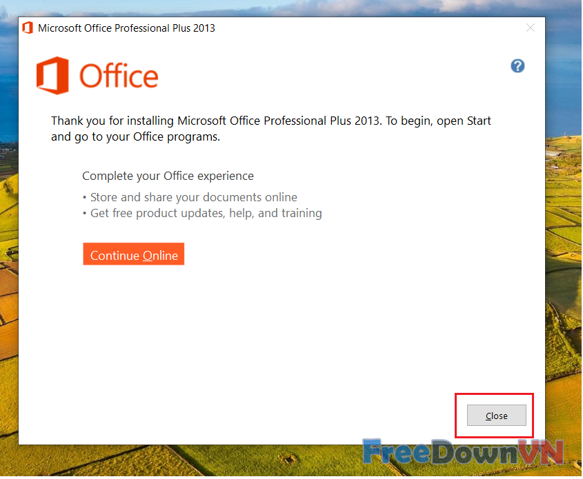Click the "and go to your Office programs" line

coord(135,136)
